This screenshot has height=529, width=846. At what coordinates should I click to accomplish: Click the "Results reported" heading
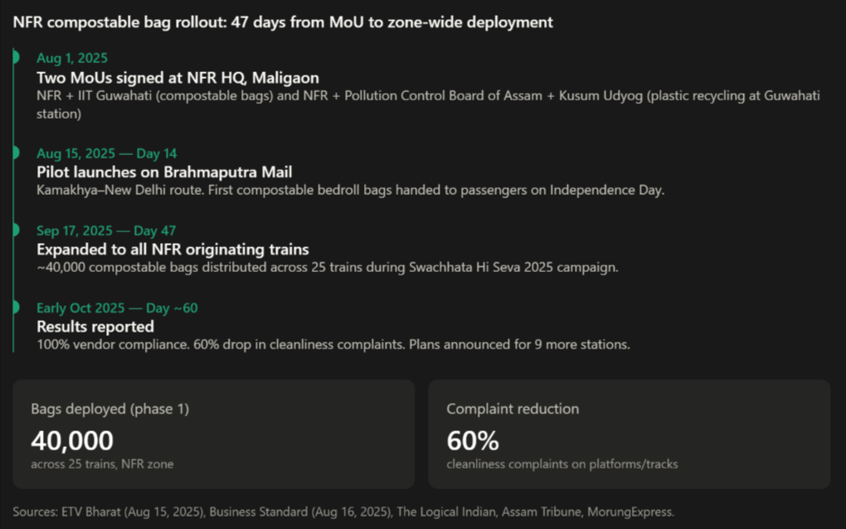click(x=95, y=327)
